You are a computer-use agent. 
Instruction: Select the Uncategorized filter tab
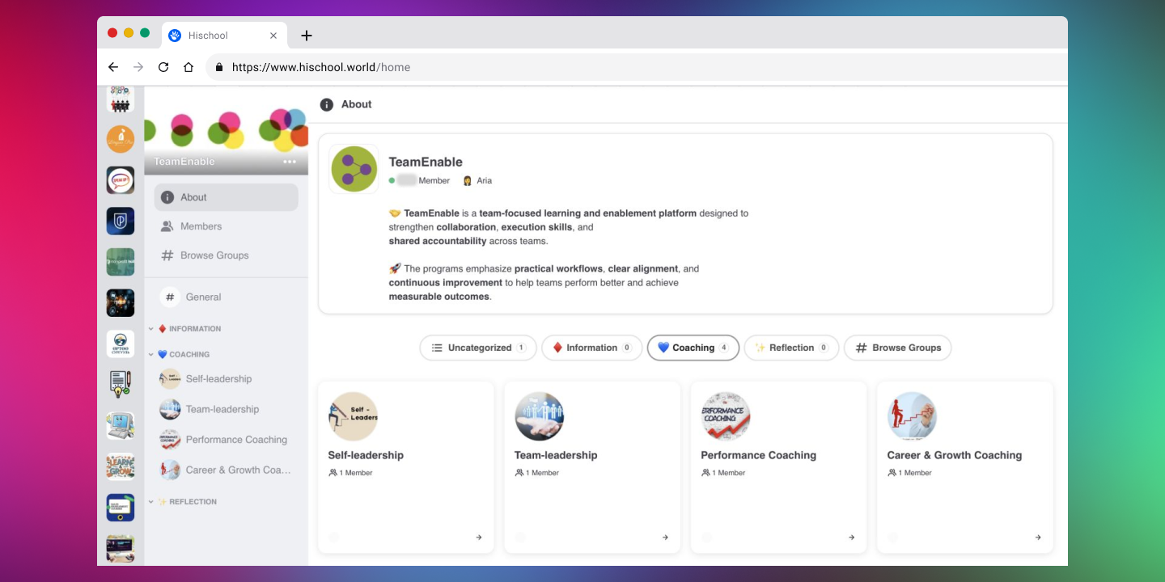(x=478, y=348)
